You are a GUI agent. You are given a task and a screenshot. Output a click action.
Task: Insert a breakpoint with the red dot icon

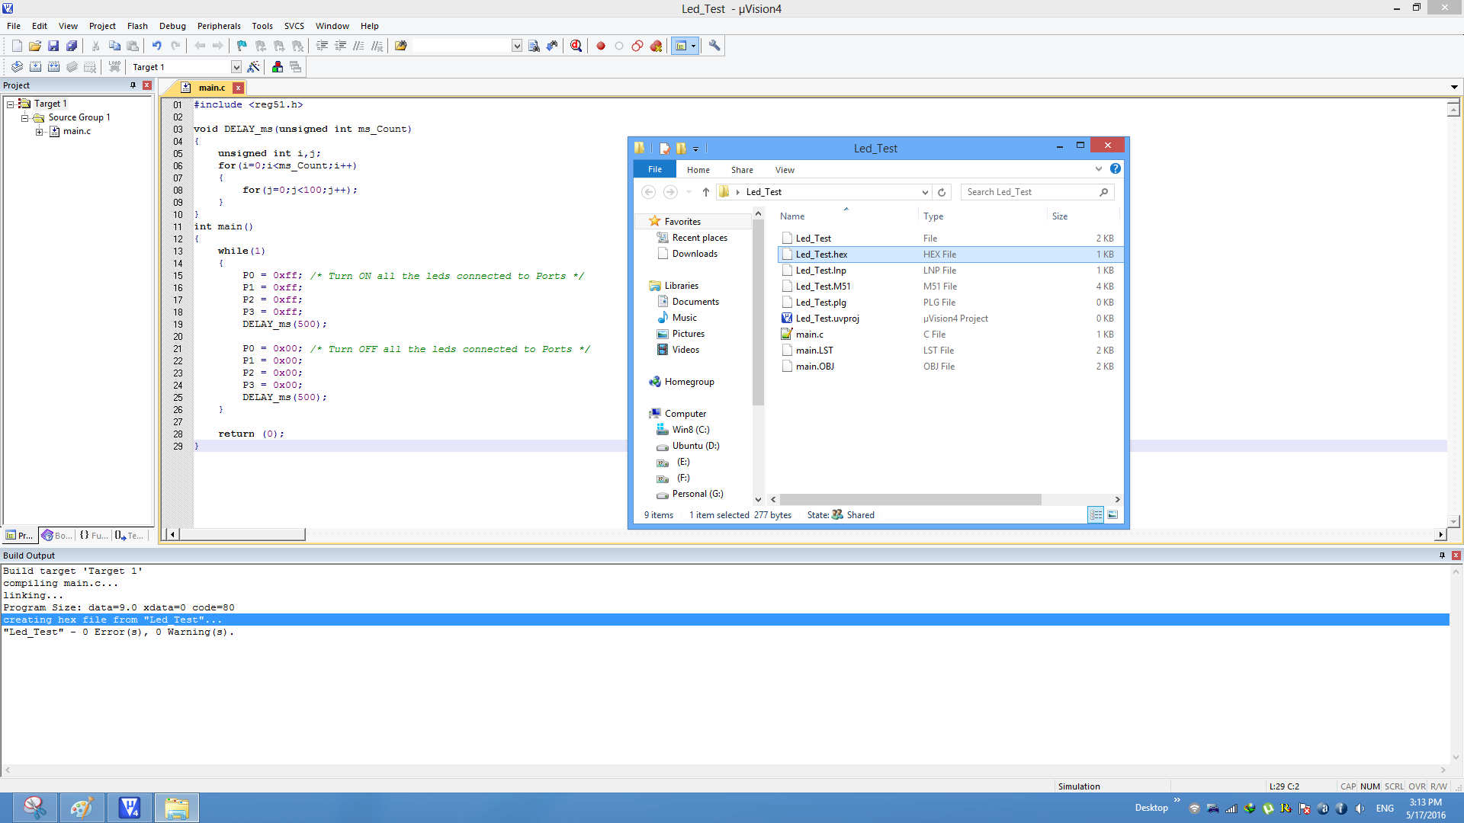tap(601, 46)
